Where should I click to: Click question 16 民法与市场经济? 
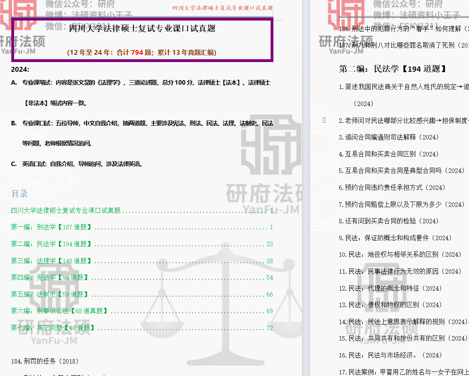(x=391, y=355)
